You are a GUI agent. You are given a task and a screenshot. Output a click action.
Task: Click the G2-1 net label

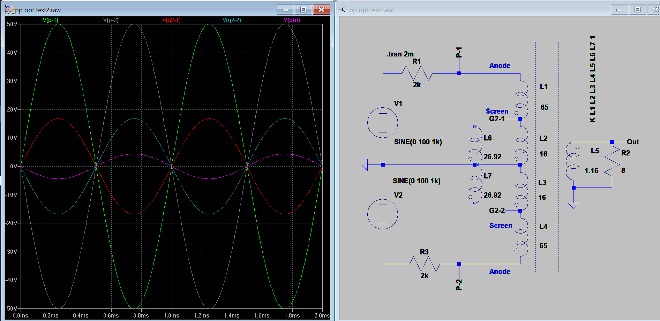(497, 119)
